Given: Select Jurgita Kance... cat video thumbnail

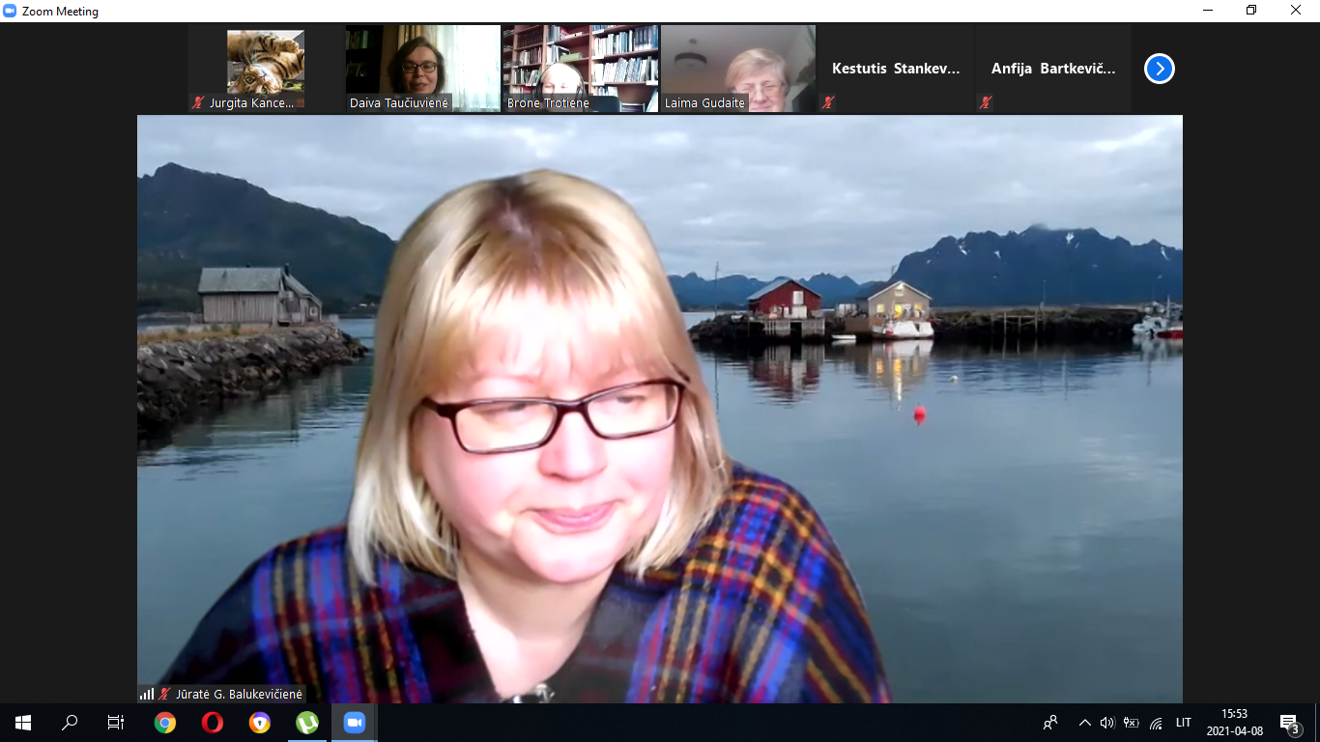Looking at the screenshot, I should tap(266, 69).
